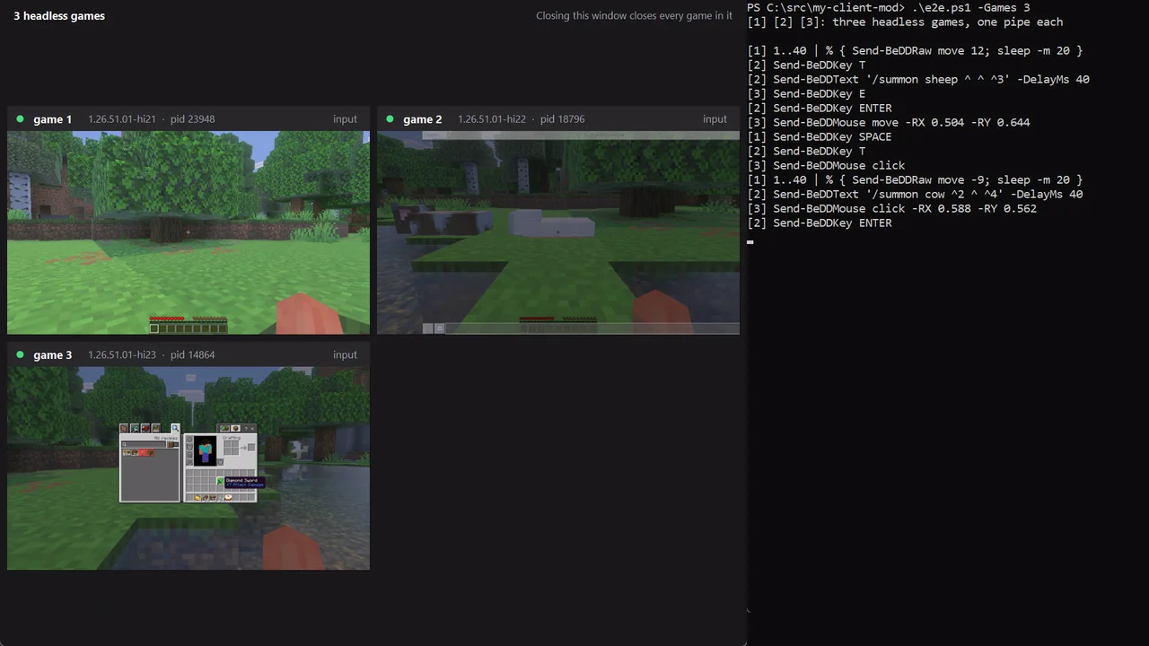Viewport: 1149px width, 646px height.
Task: Click the '/summon sheep' terminal line
Action: coord(918,79)
